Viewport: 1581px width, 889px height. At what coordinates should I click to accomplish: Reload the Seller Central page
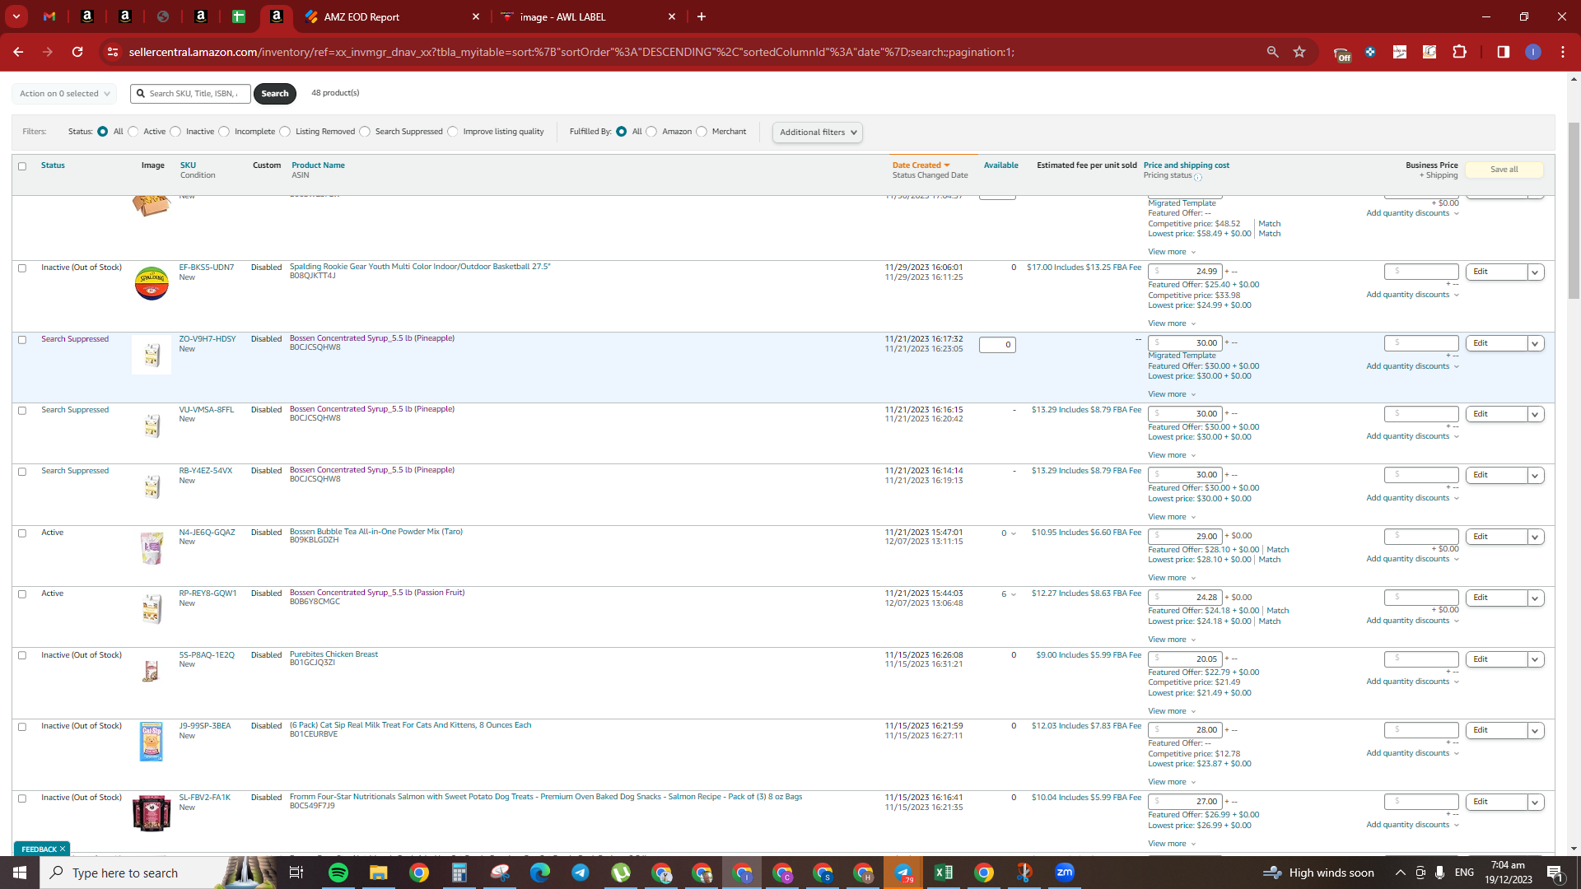tap(77, 52)
